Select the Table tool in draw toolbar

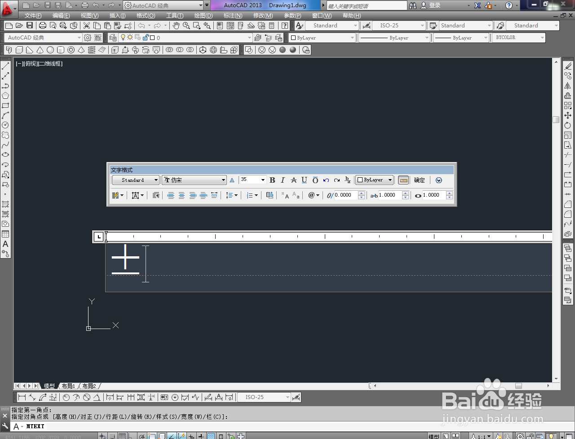[5, 234]
